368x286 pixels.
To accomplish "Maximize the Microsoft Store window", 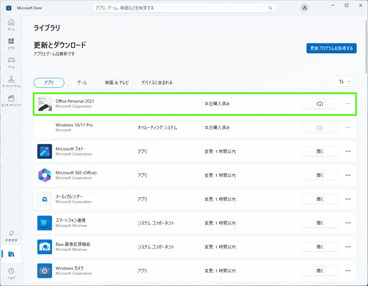I will [x=346, y=6].
